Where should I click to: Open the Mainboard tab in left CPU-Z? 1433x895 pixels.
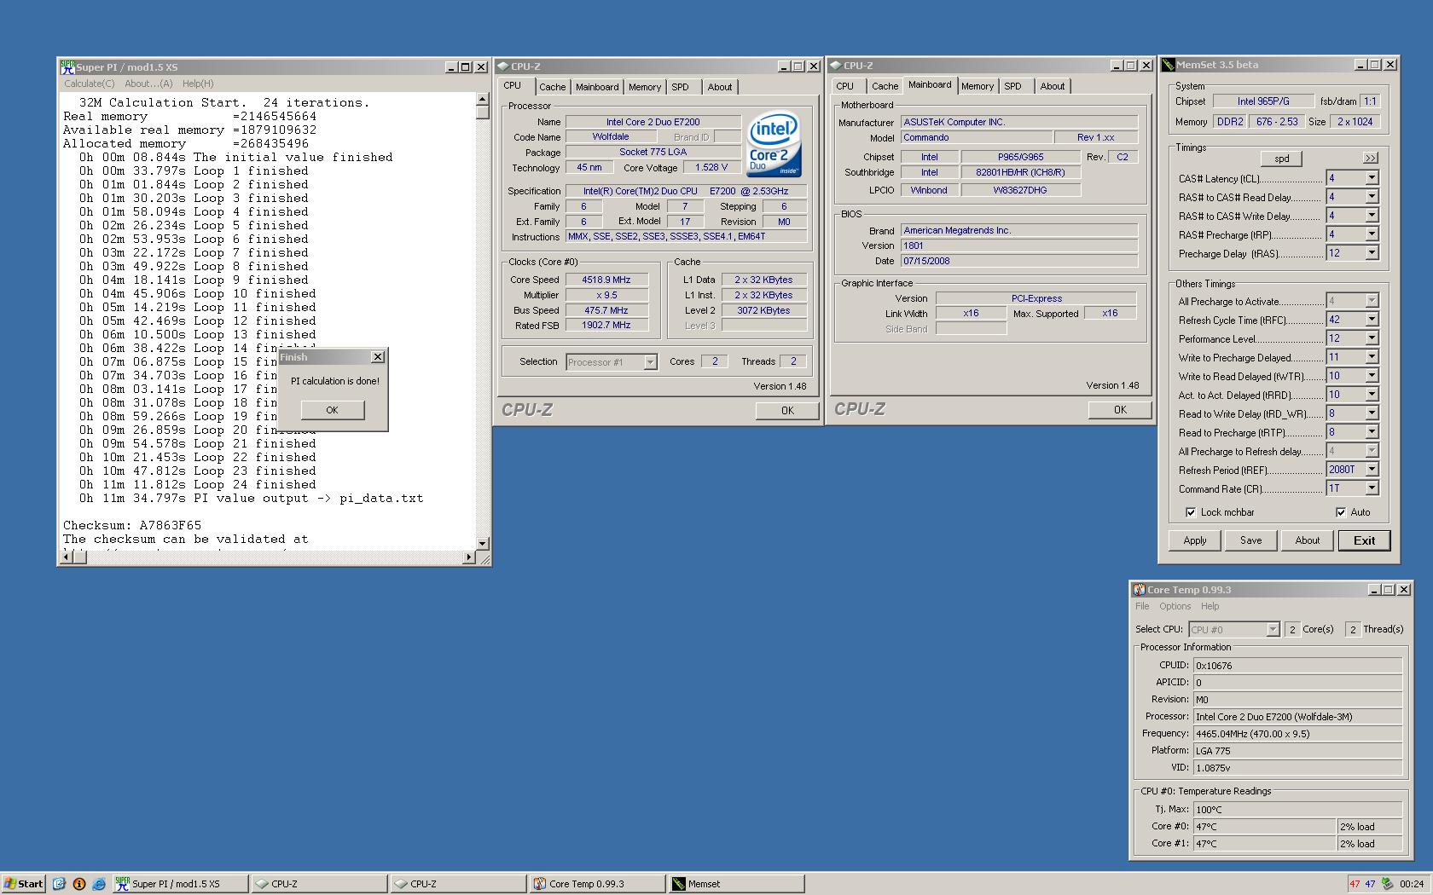pos(597,87)
